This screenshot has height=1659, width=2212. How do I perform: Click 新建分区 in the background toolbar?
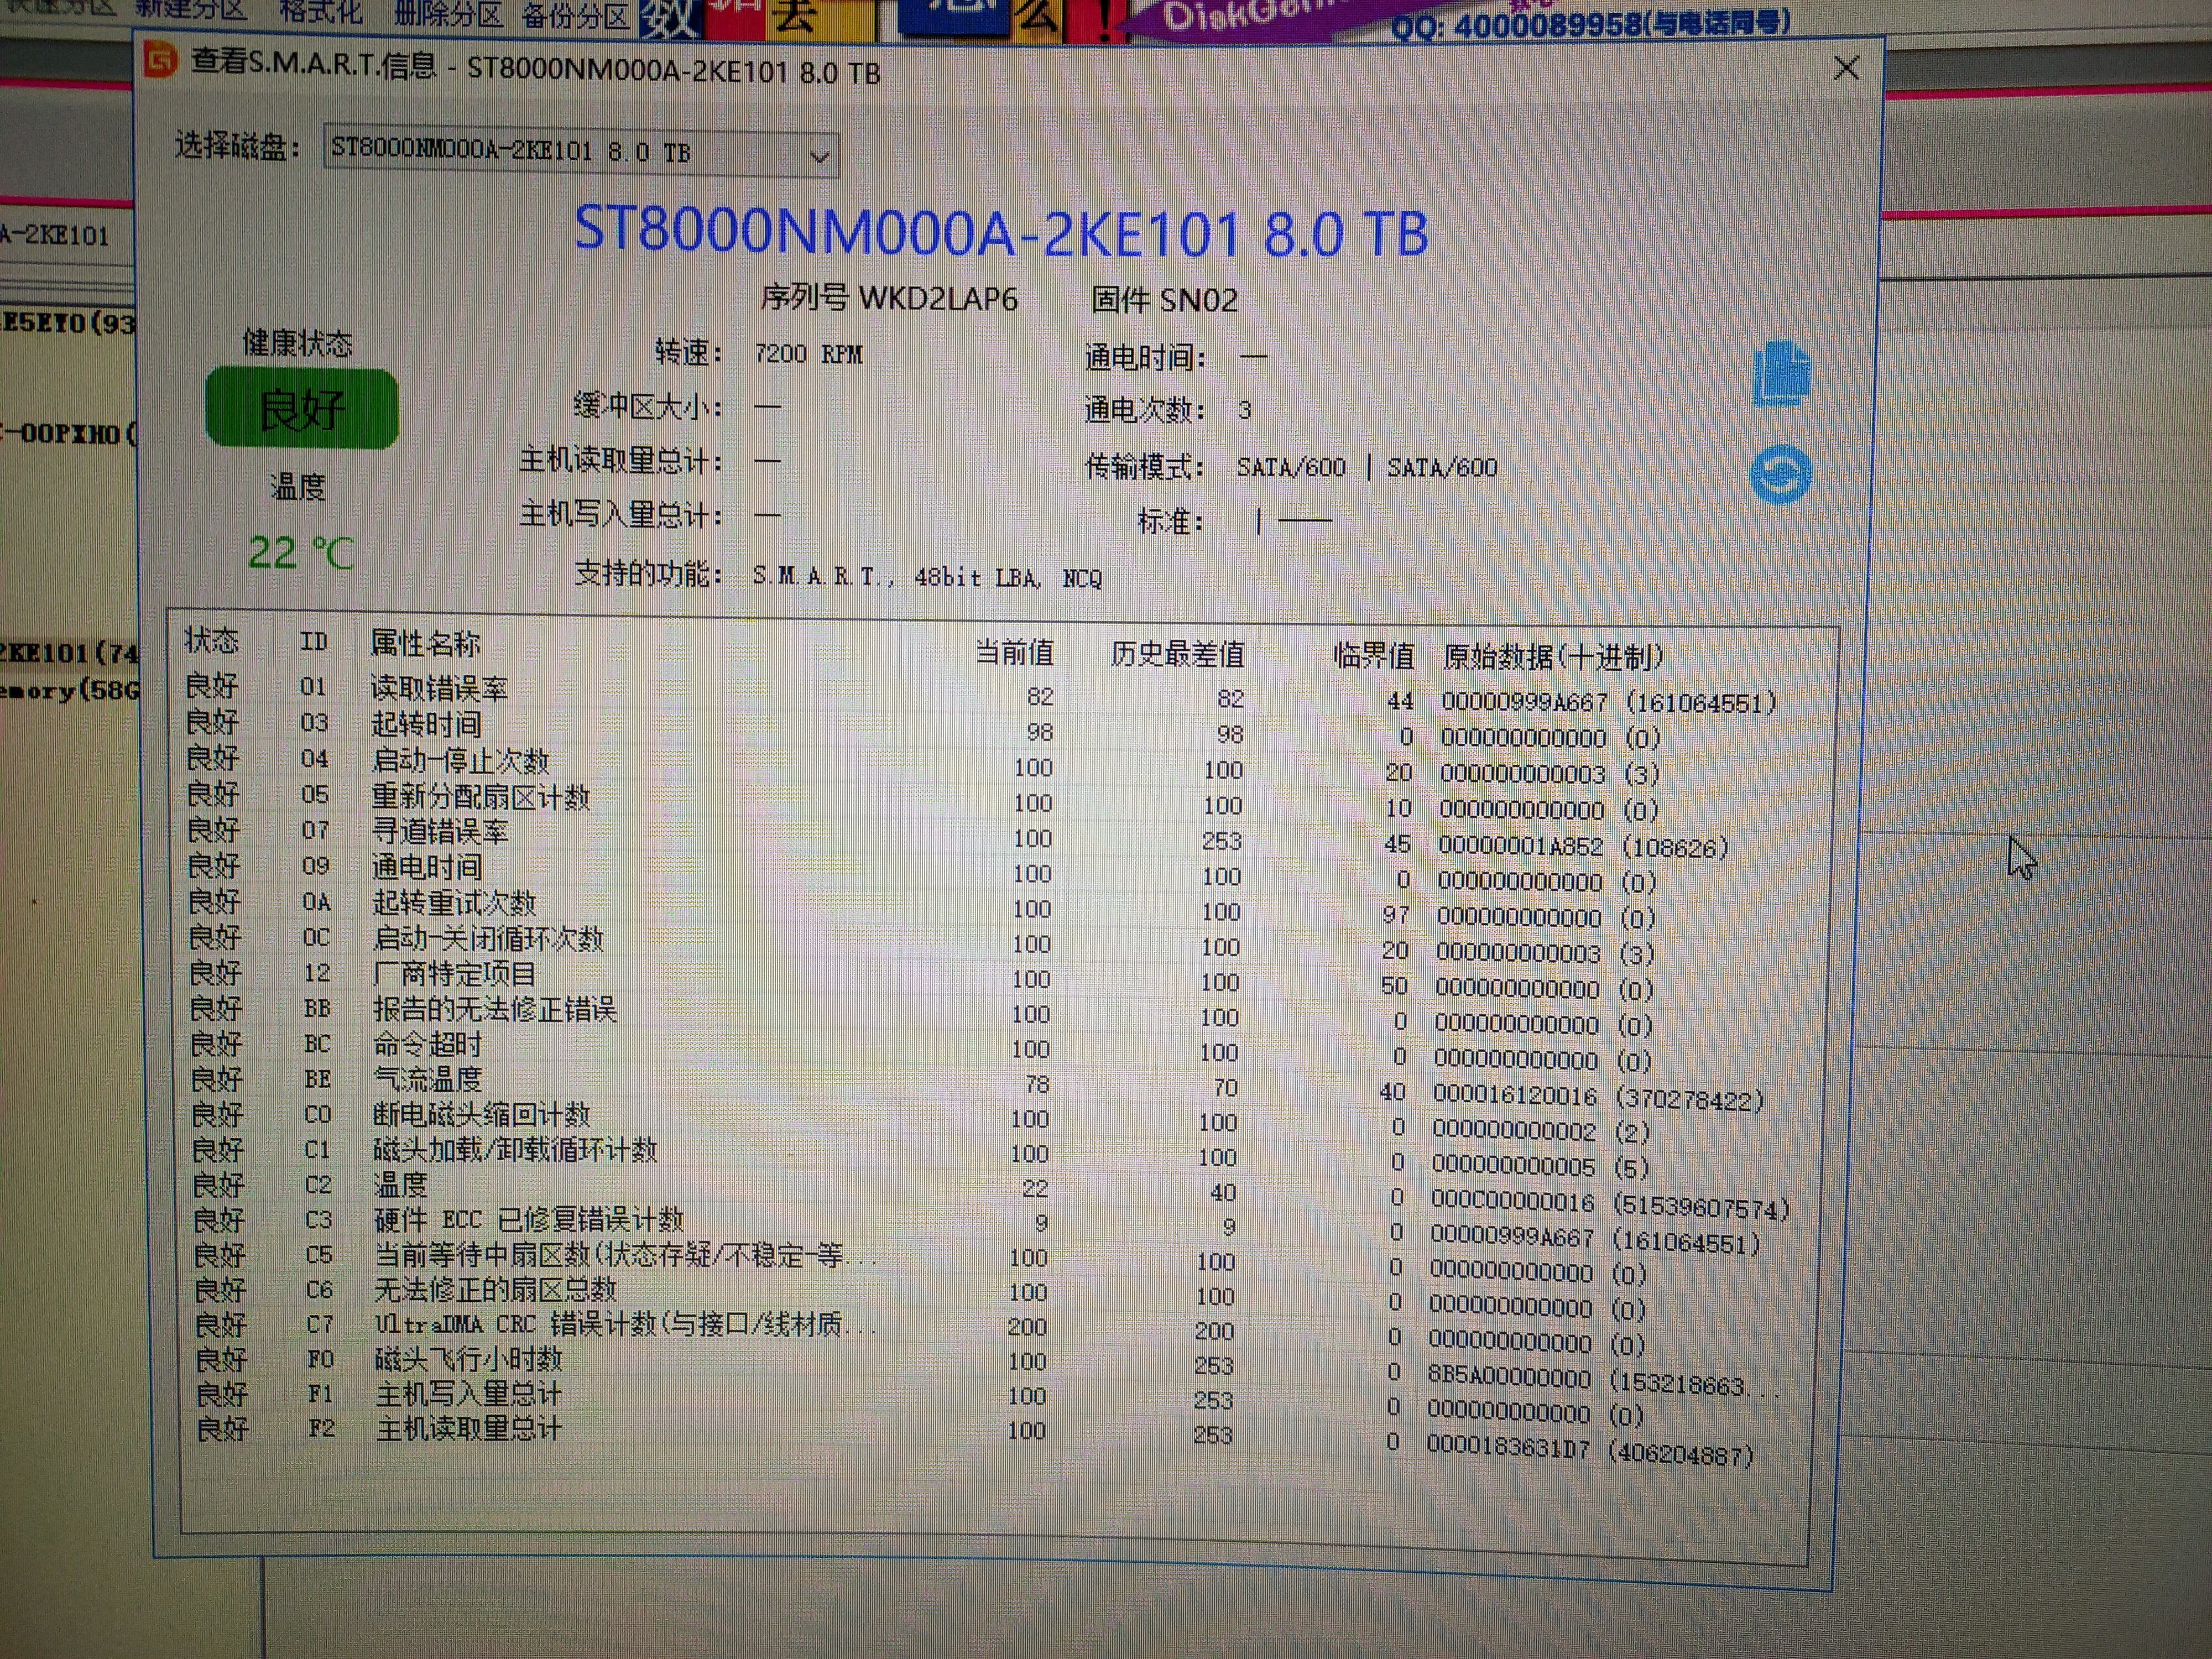[x=191, y=9]
